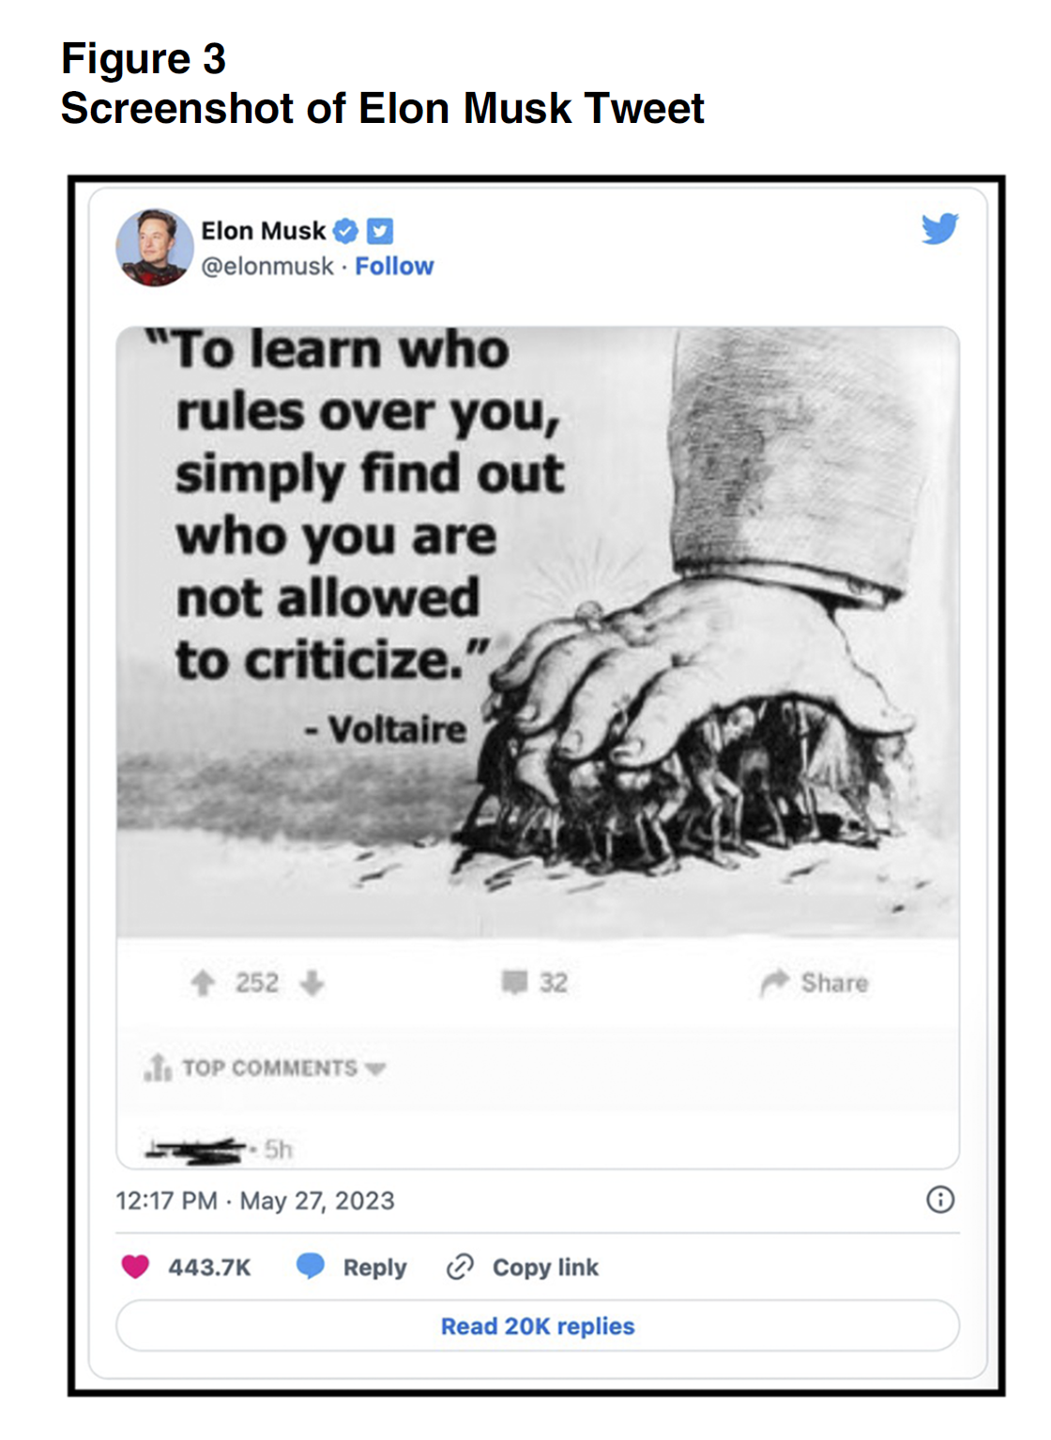The height and width of the screenshot is (1440, 1051).
Task: Expand the TOP COMMENTS sort dropdown
Action: coord(376,1068)
